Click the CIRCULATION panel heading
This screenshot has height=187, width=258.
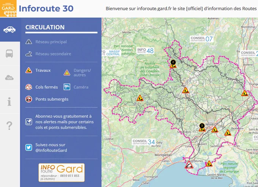pyautogui.click(x=45, y=27)
